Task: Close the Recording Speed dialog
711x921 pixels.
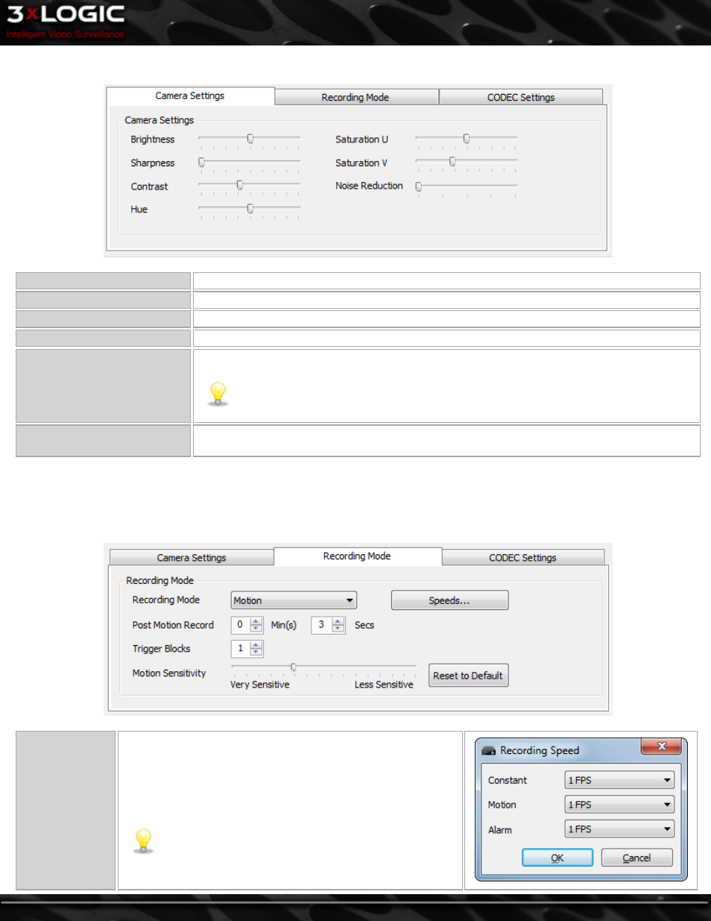Action: 661,746
